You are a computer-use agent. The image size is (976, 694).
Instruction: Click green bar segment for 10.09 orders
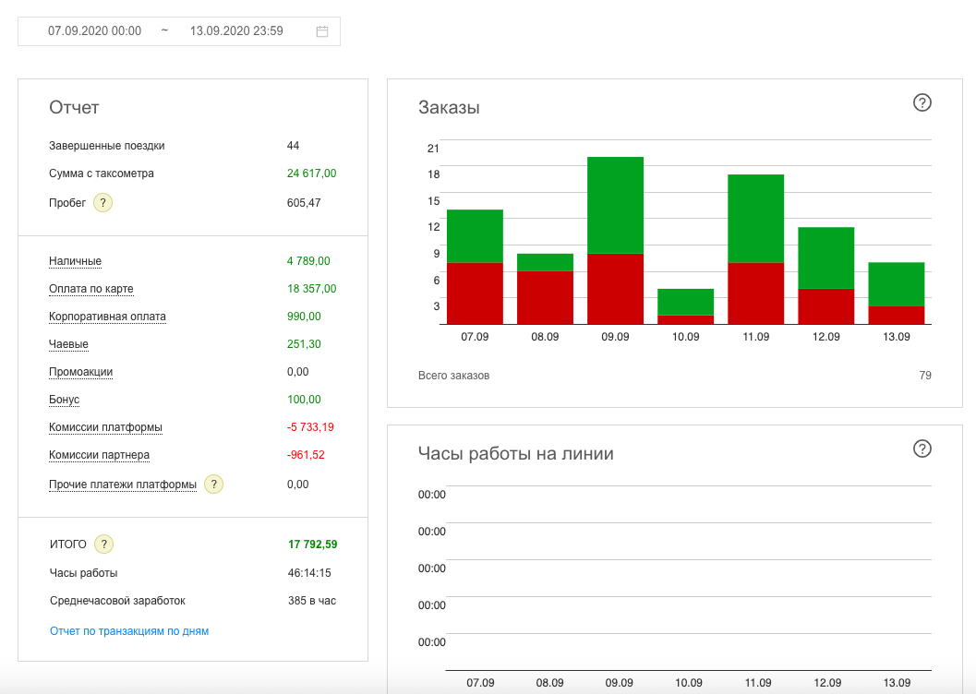pos(685,302)
